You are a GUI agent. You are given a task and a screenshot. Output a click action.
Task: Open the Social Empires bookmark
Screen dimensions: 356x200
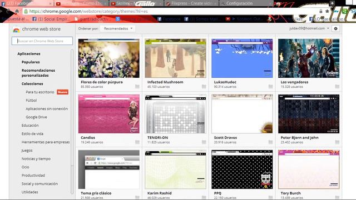(51, 19)
